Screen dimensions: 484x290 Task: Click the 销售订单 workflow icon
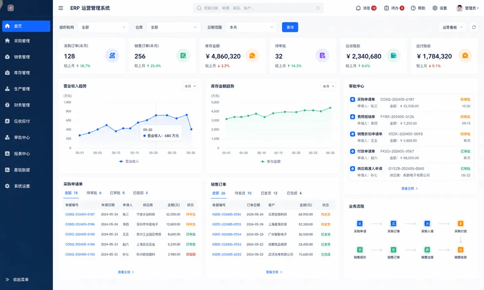[x=393, y=250]
